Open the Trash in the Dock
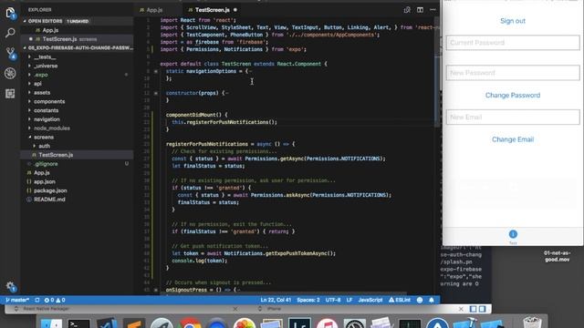The image size is (584, 328). [x=532, y=322]
